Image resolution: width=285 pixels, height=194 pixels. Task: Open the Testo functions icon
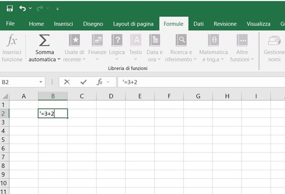click(135, 40)
